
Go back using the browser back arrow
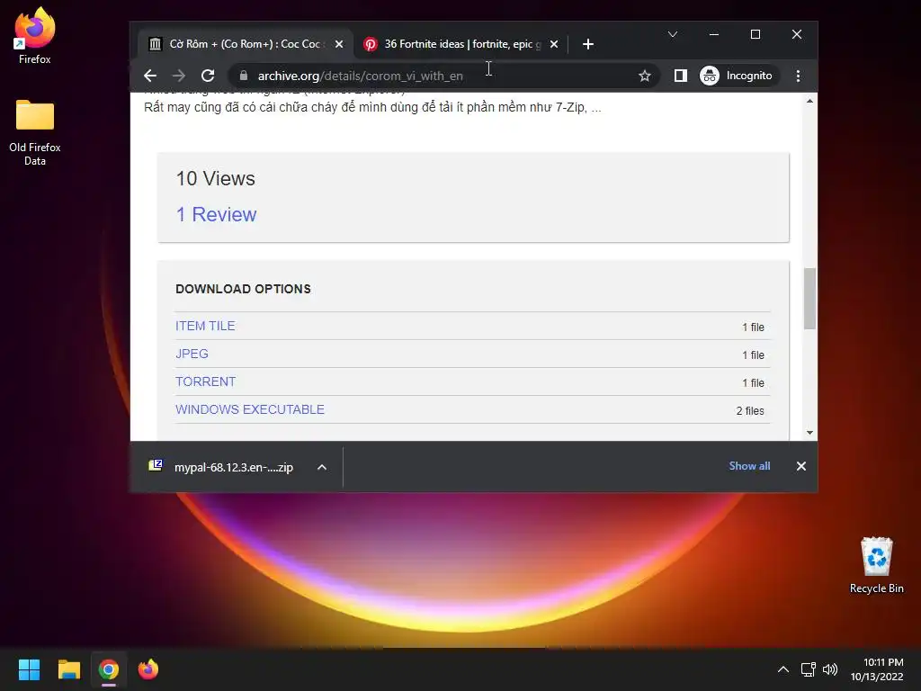click(x=150, y=76)
